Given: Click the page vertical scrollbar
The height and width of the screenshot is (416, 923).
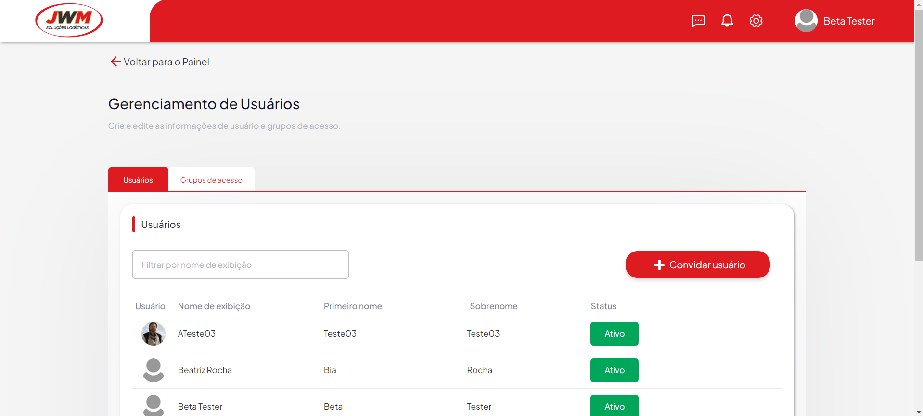Looking at the screenshot, I should 918,135.
